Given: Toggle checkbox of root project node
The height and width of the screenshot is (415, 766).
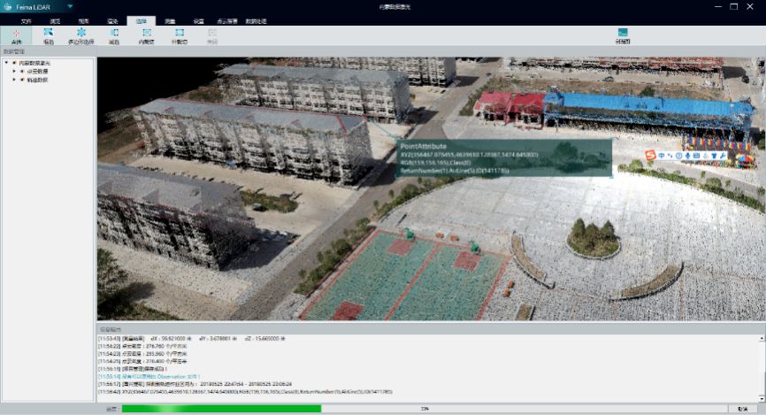Looking at the screenshot, I should [x=13, y=63].
